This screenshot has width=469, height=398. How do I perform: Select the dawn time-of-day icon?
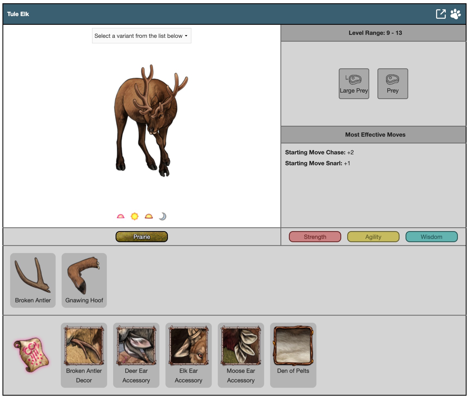coord(120,216)
